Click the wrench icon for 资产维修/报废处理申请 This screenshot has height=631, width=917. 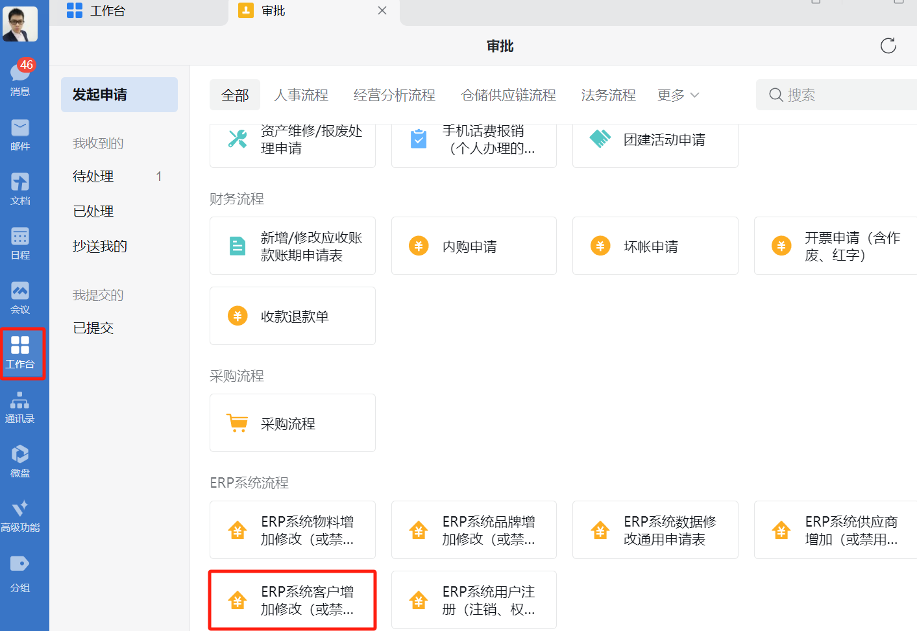[238, 139]
